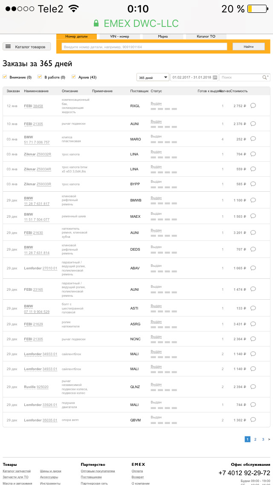Switch to the VIN - номер tab
273x485 pixels.
(119, 37)
